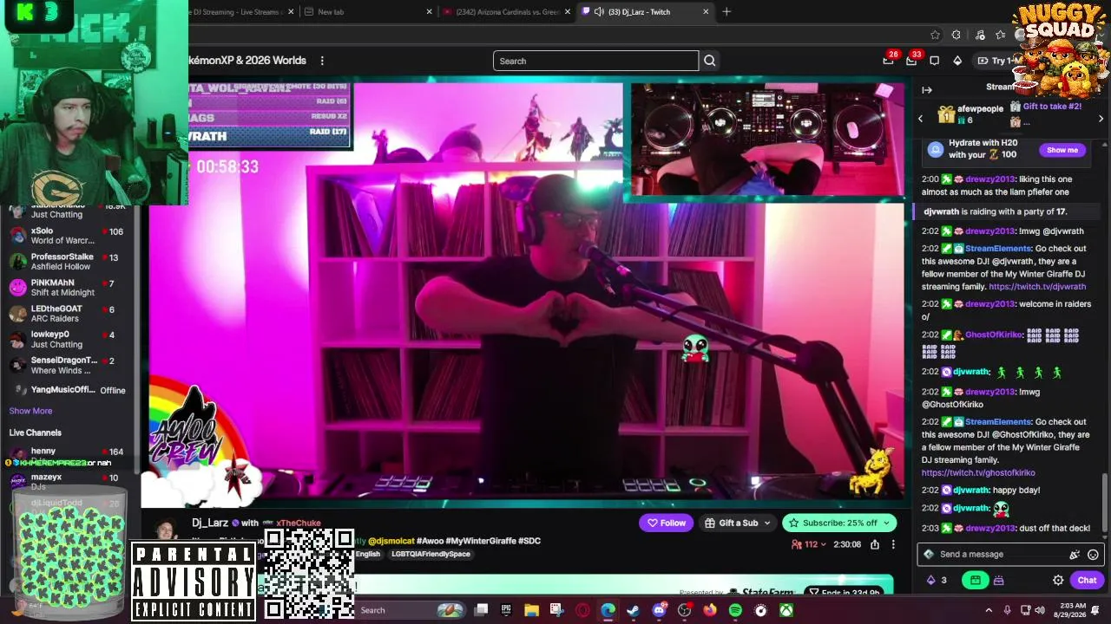The width and height of the screenshot is (1111, 624).
Task: Click the browser media control music icon
Action: coord(980,35)
